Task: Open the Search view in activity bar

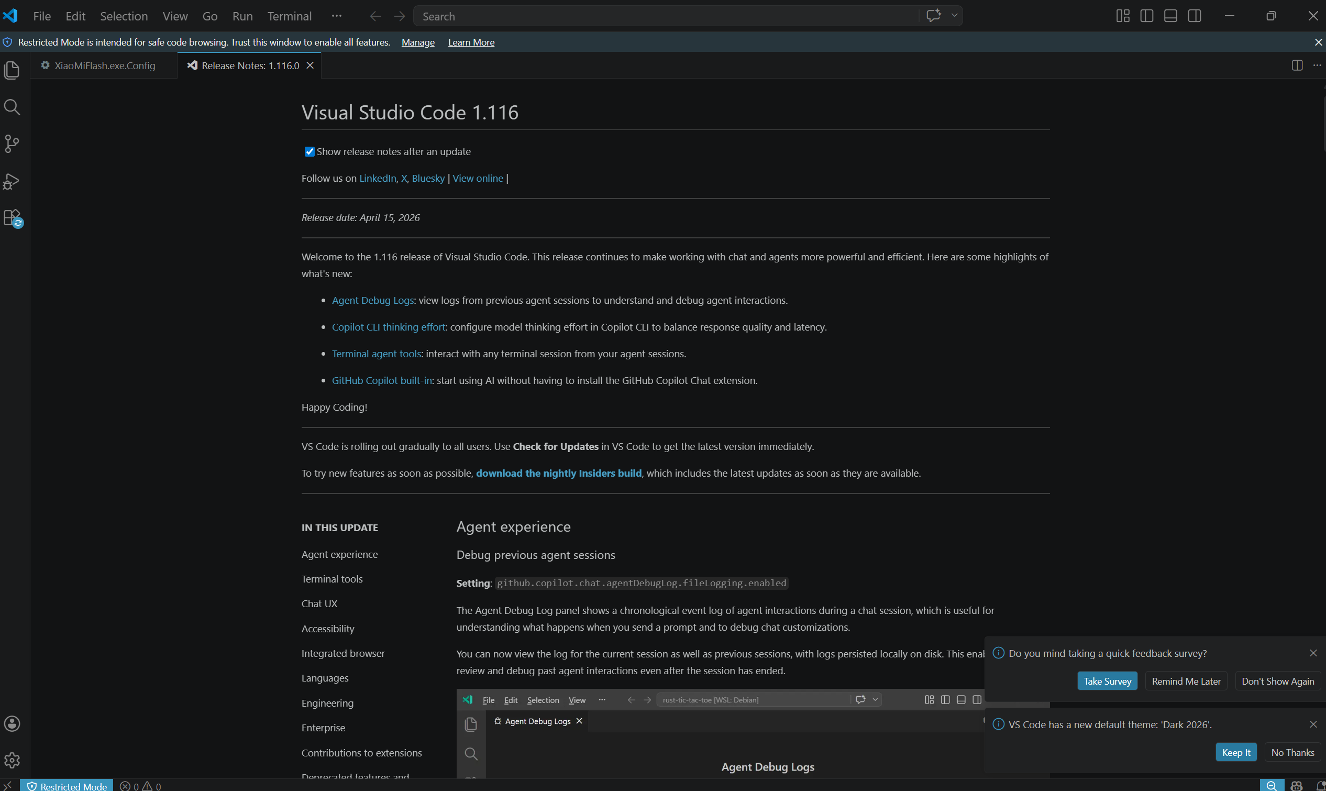Action: (x=12, y=107)
